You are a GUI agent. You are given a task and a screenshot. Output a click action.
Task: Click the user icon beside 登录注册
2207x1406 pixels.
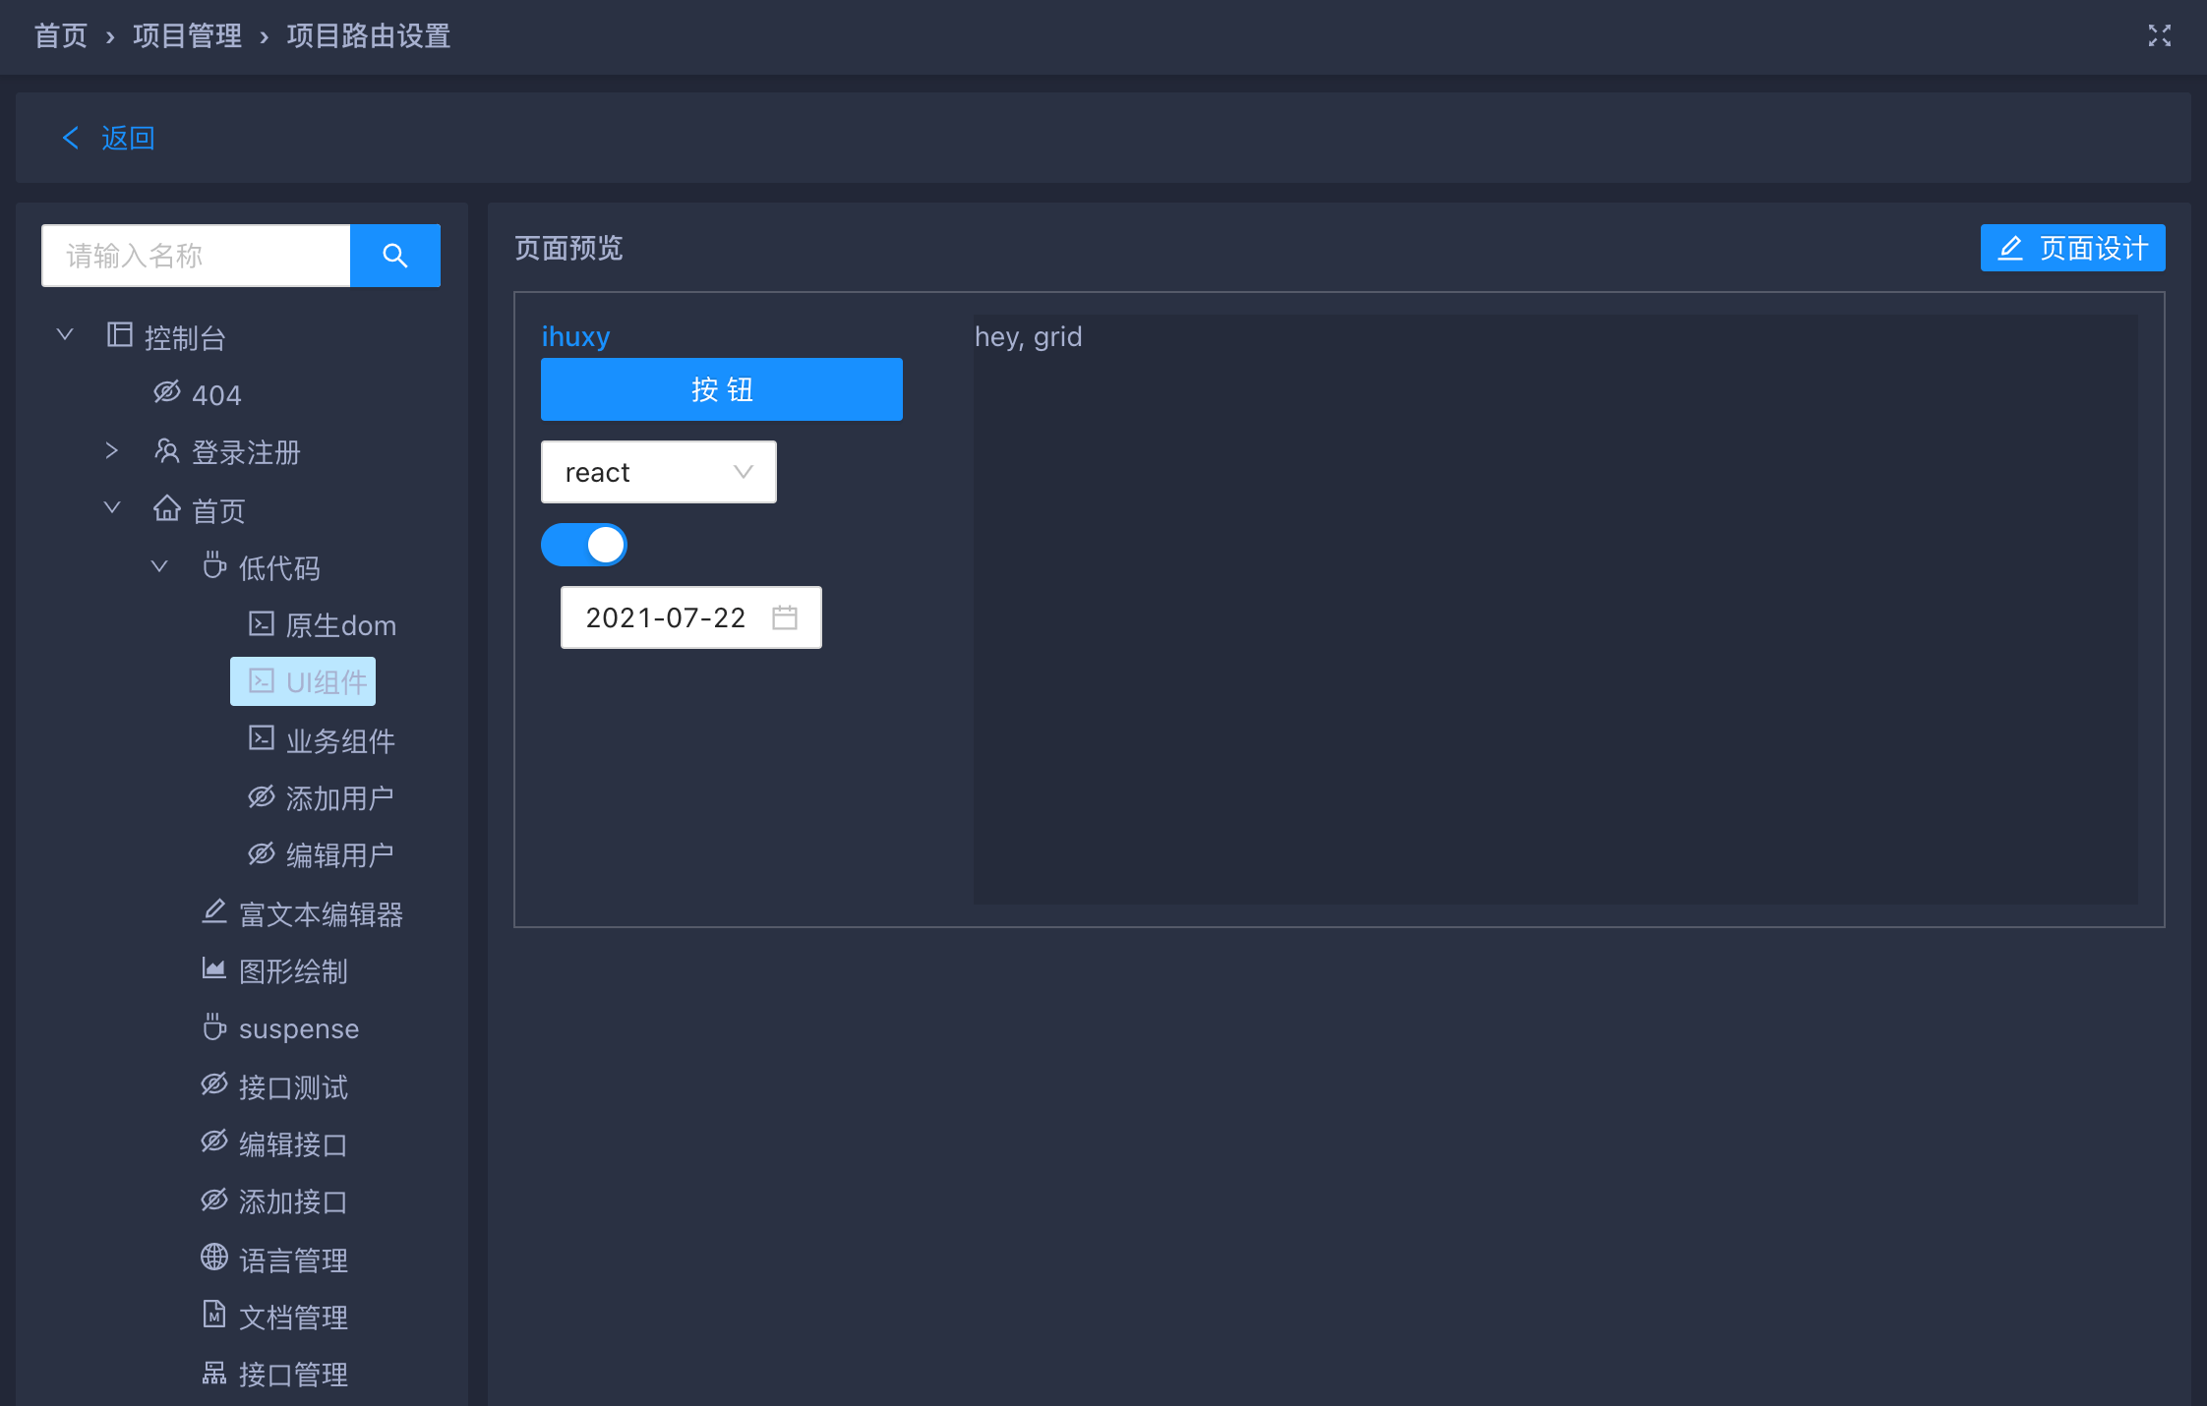pos(166,451)
